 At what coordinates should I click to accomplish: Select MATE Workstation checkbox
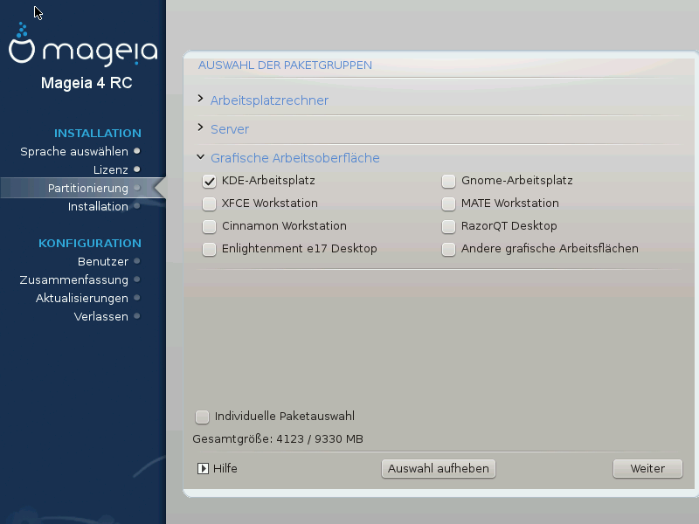pos(448,203)
